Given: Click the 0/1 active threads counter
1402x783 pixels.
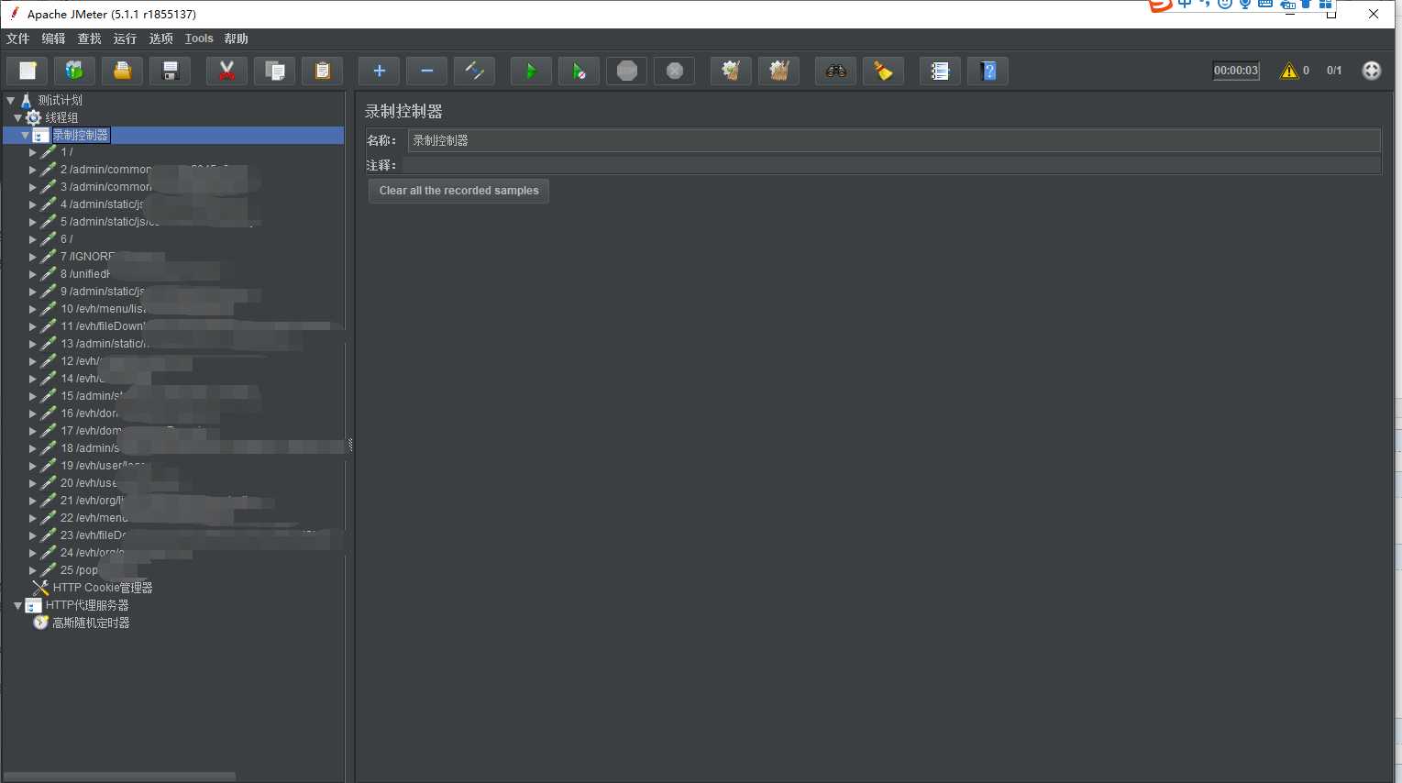Looking at the screenshot, I should pyautogui.click(x=1334, y=71).
